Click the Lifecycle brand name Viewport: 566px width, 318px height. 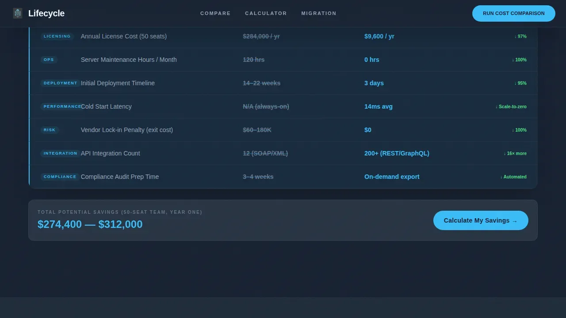pyautogui.click(x=46, y=13)
